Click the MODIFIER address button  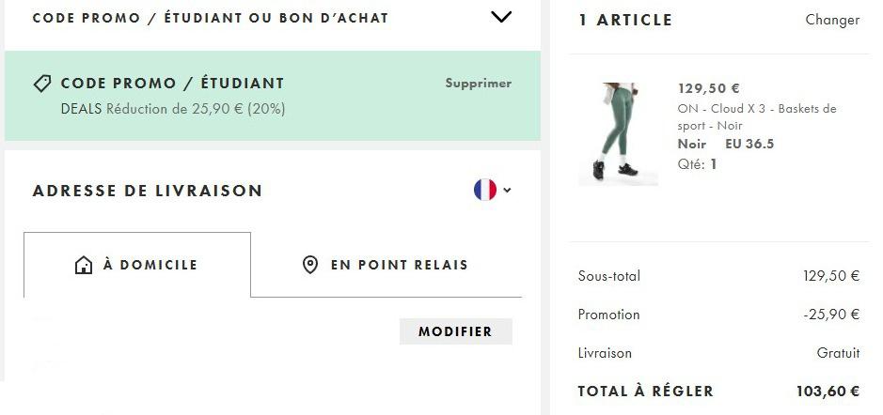tap(455, 331)
